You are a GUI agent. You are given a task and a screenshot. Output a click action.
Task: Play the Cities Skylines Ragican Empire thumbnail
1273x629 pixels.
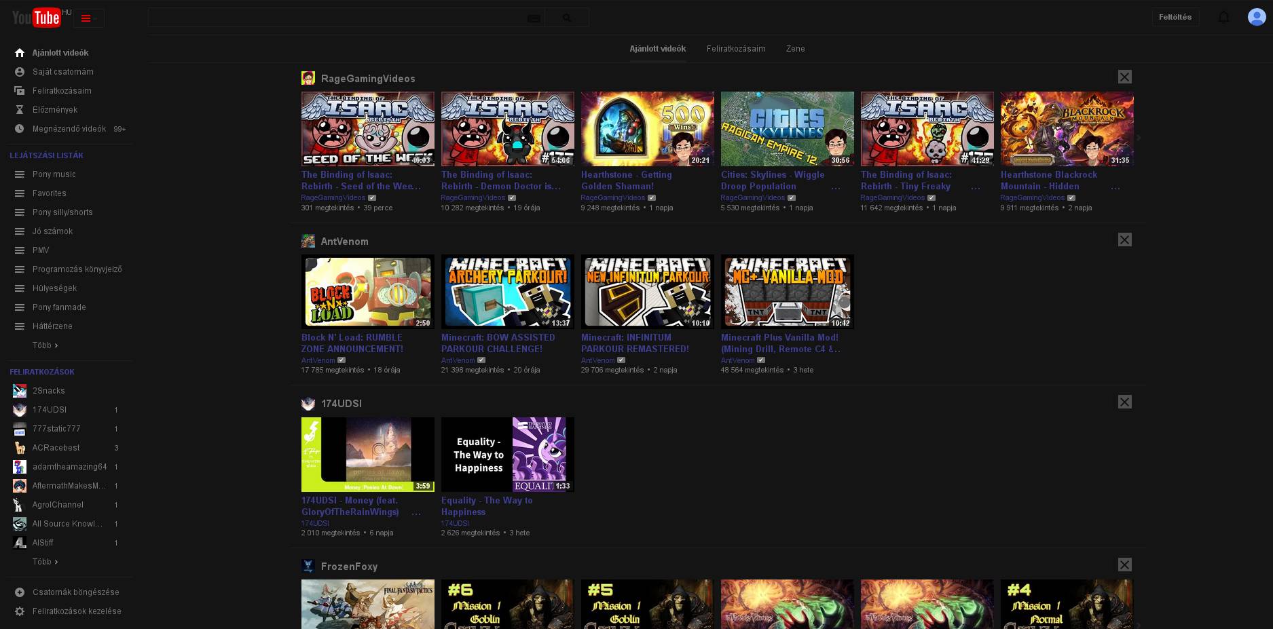pos(788,129)
